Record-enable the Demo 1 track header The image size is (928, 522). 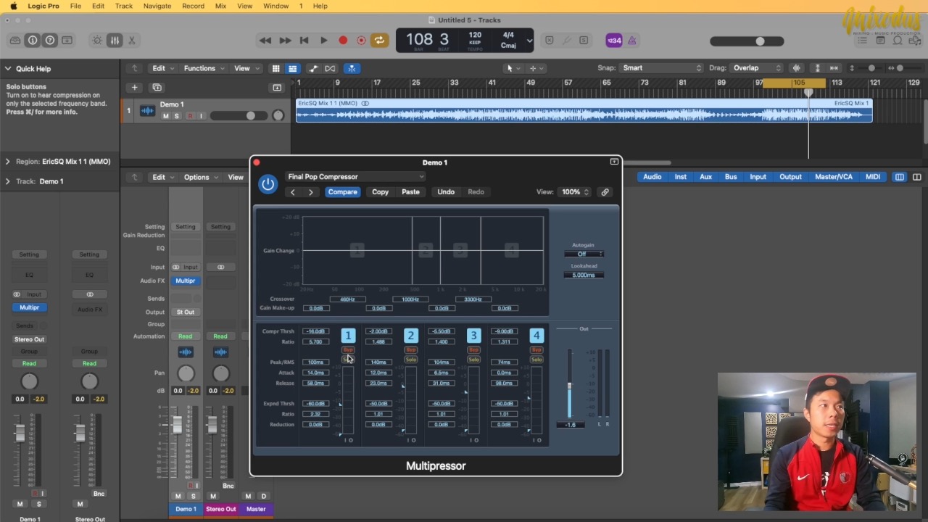click(x=191, y=116)
